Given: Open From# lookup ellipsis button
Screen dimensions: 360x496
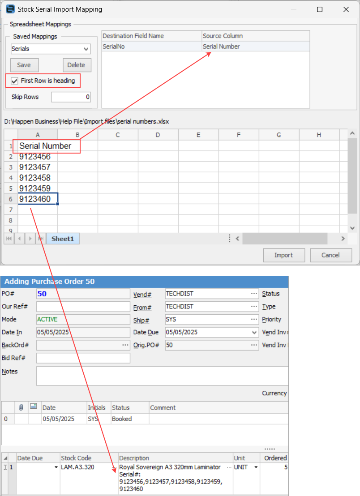Looking at the screenshot, I should click(x=254, y=307).
